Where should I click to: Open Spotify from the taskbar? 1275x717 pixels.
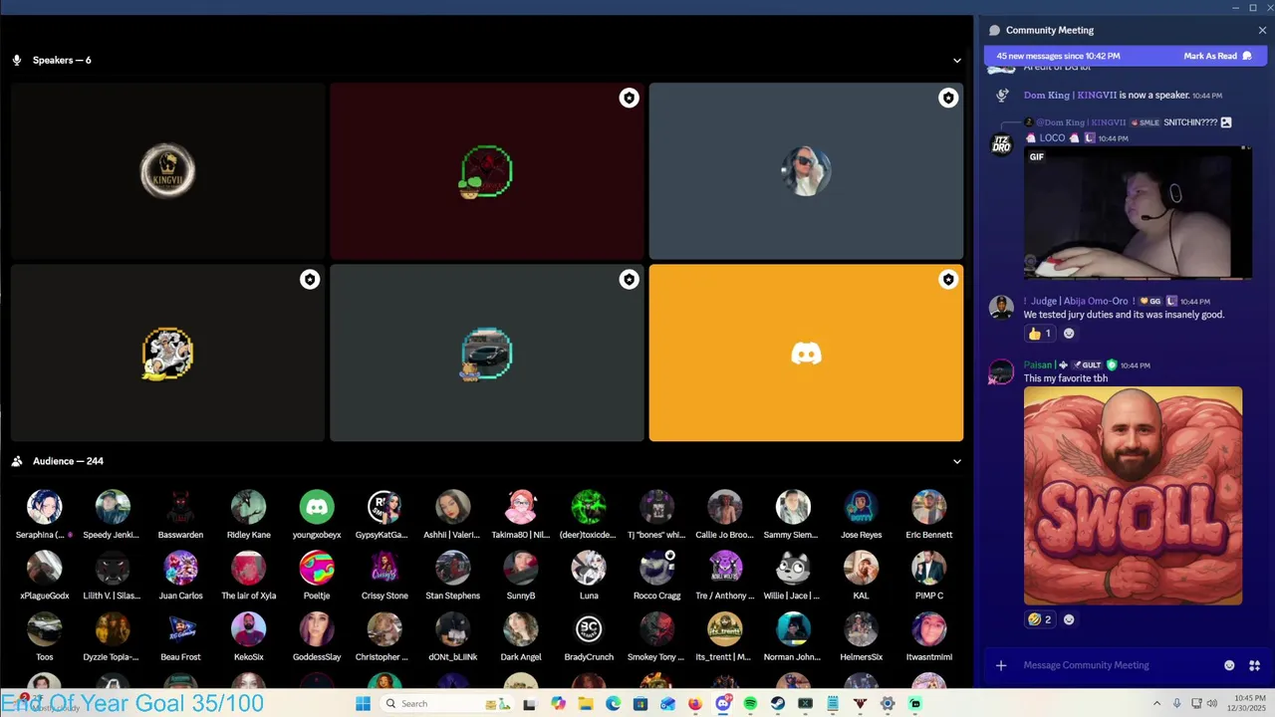tap(750, 704)
